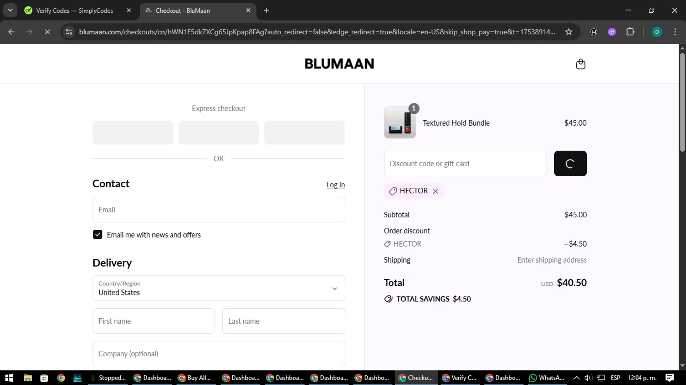Image resolution: width=686 pixels, height=385 pixels.
Task: Open Microsoft Store from the taskbar
Action: click(44, 378)
